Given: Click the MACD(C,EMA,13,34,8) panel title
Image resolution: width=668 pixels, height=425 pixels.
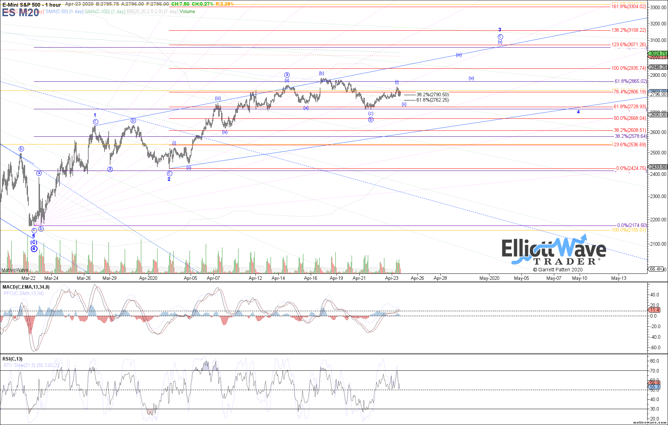Looking at the screenshot, I should [x=26, y=287].
